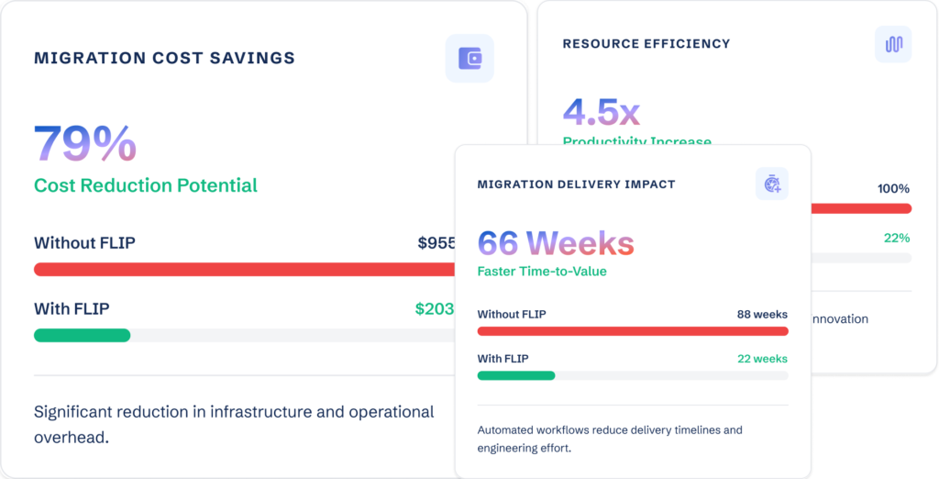Click the 88 weeks value label
The width and height of the screenshot is (939, 479).
tap(762, 314)
